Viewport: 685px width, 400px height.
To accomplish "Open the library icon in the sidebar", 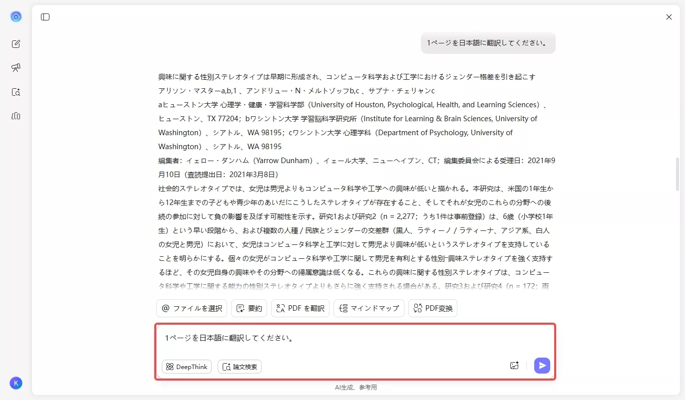I will [16, 116].
